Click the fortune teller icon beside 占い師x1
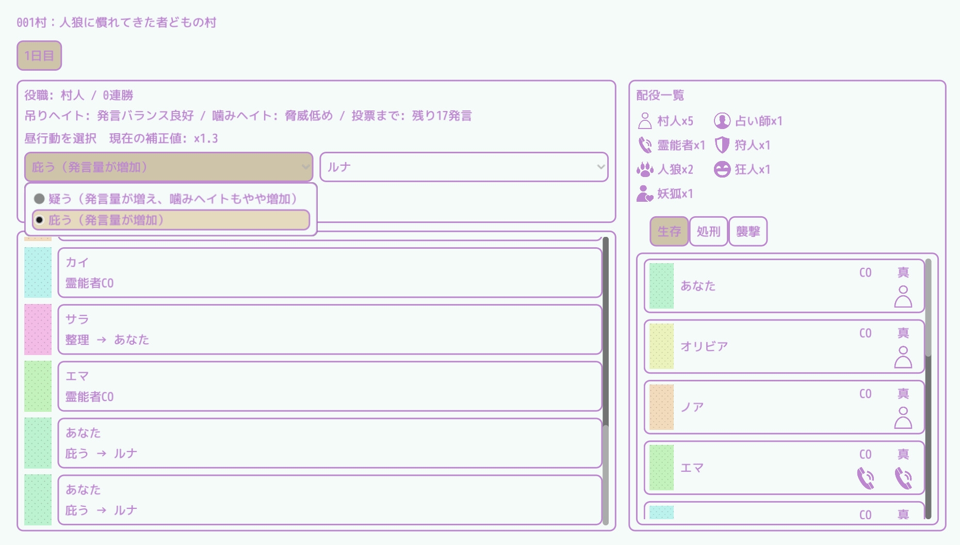 [x=722, y=121]
